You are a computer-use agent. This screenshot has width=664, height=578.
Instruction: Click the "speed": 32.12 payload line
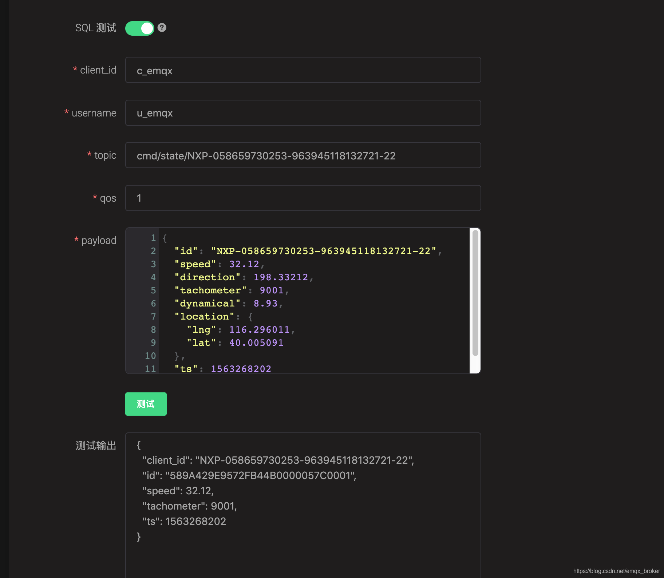(x=219, y=264)
